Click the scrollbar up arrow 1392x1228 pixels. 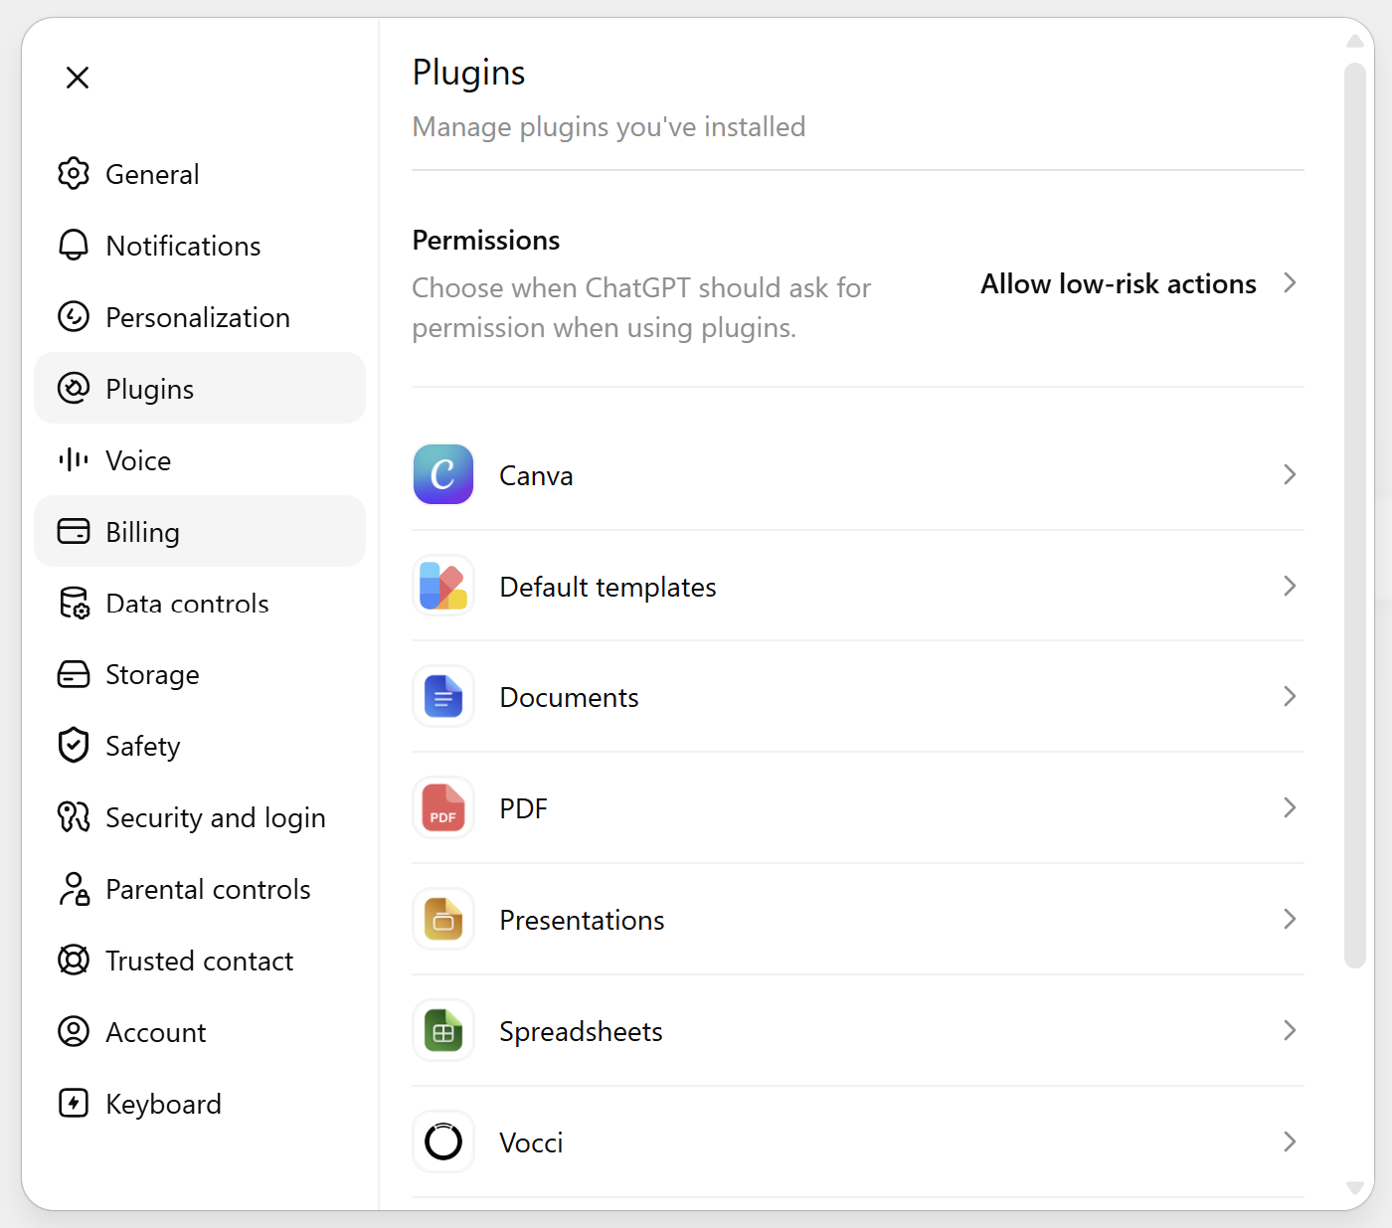pos(1354,41)
